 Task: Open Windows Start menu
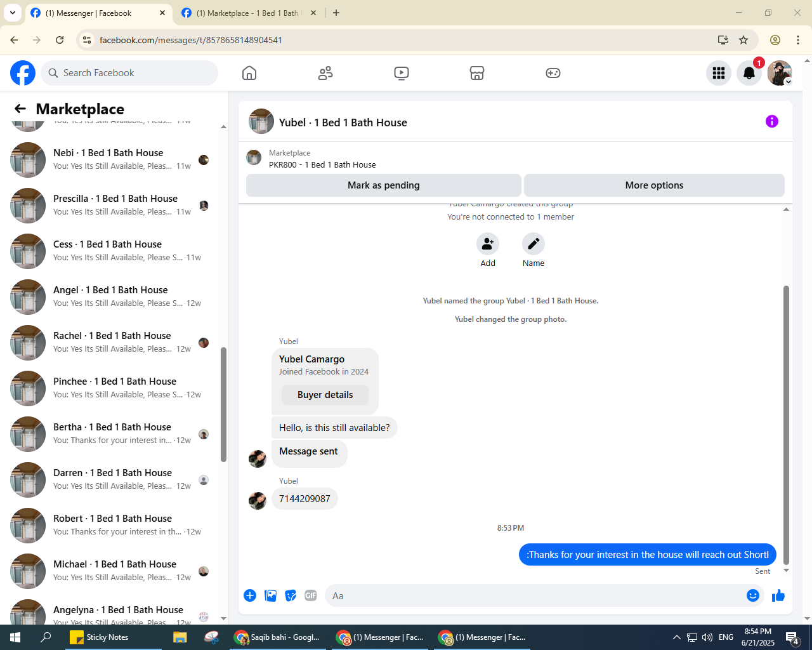click(x=15, y=637)
